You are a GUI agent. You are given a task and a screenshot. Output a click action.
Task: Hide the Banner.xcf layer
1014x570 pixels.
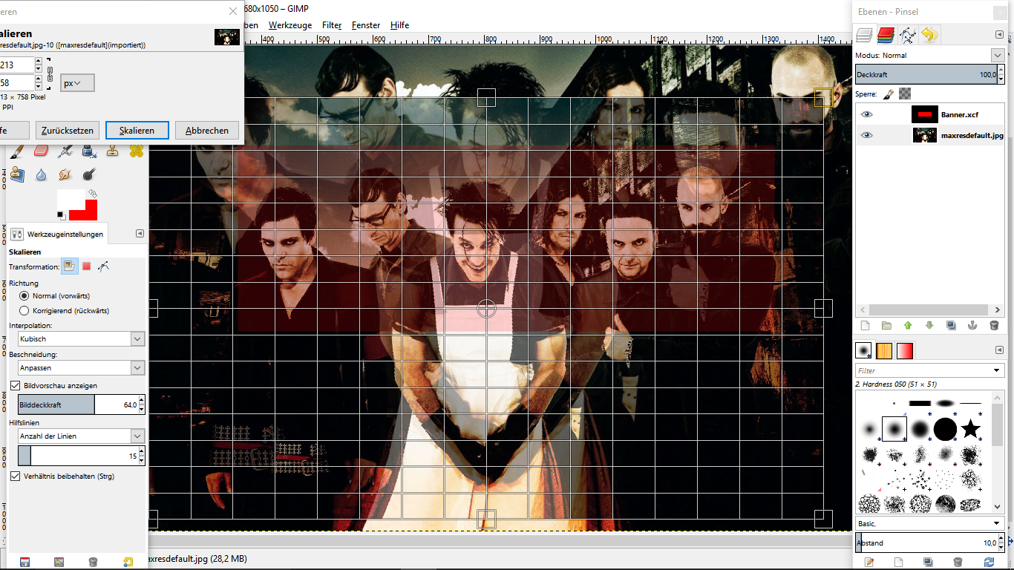pos(866,115)
